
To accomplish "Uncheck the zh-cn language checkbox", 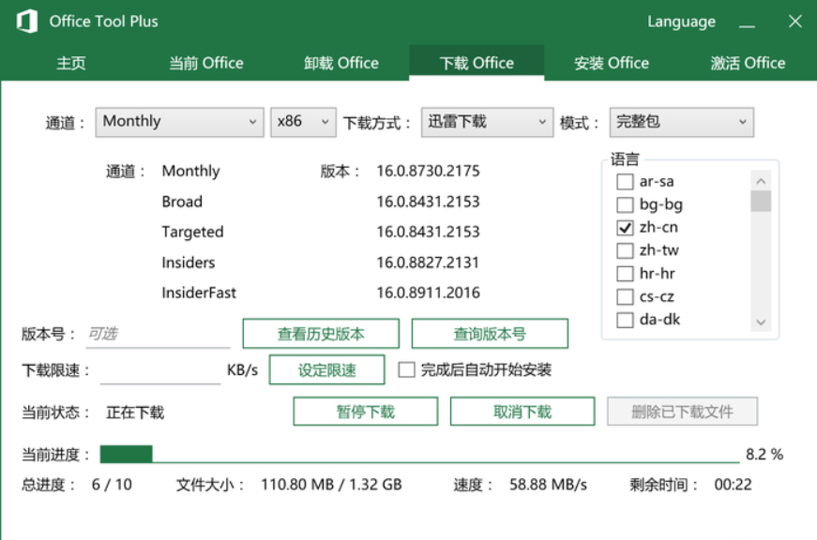I will pyautogui.click(x=625, y=228).
